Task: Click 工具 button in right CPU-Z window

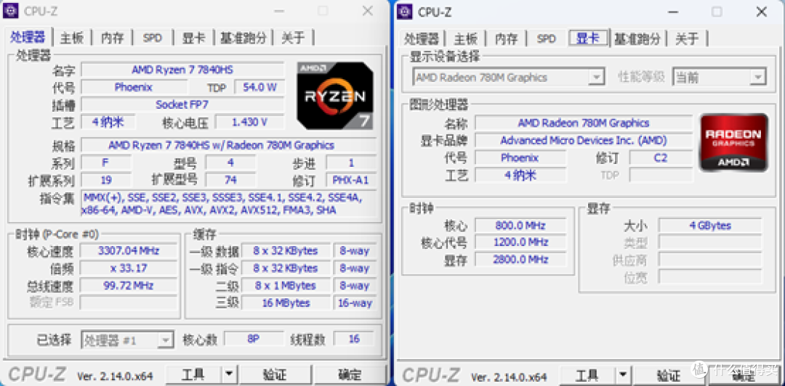Action: pyautogui.click(x=587, y=376)
